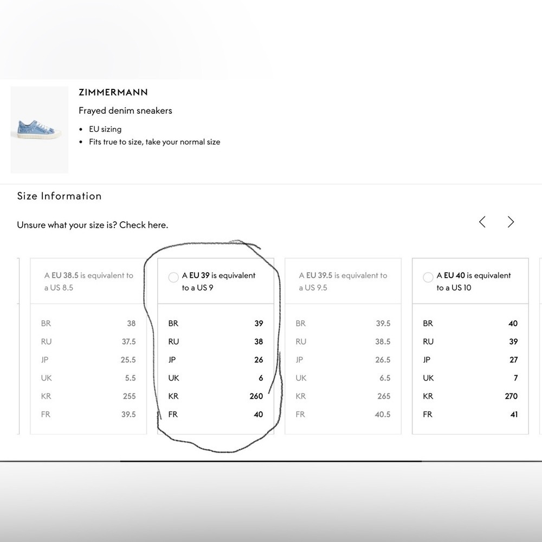
Task: Open the frayed denim sneaker thumbnail
Action: pos(40,130)
